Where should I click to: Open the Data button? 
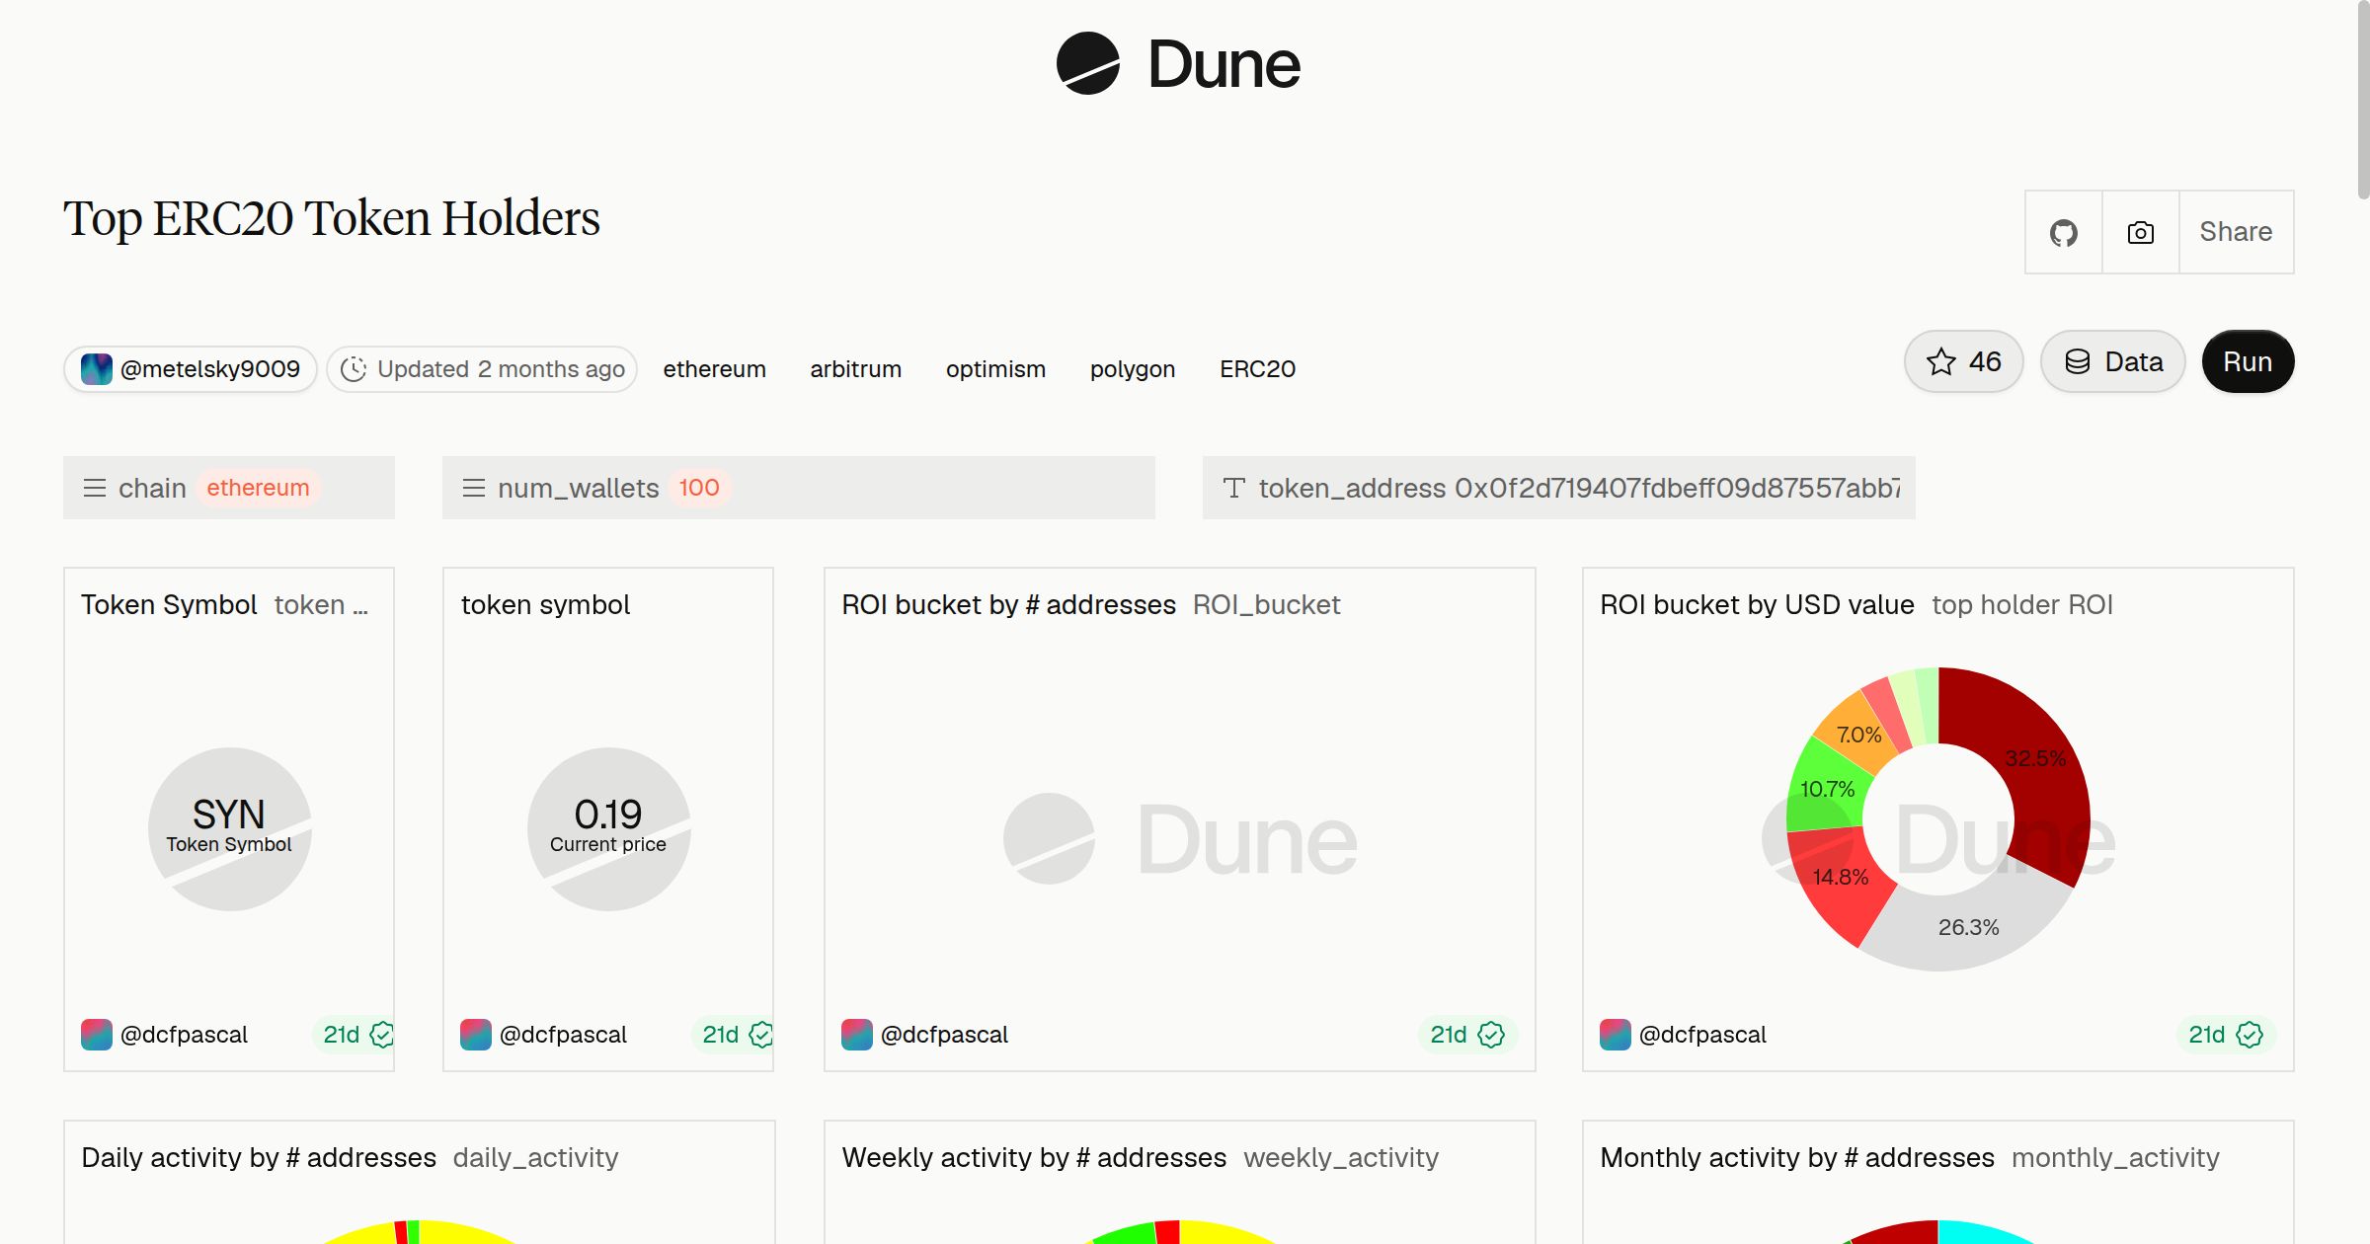pyautogui.click(x=2113, y=361)
